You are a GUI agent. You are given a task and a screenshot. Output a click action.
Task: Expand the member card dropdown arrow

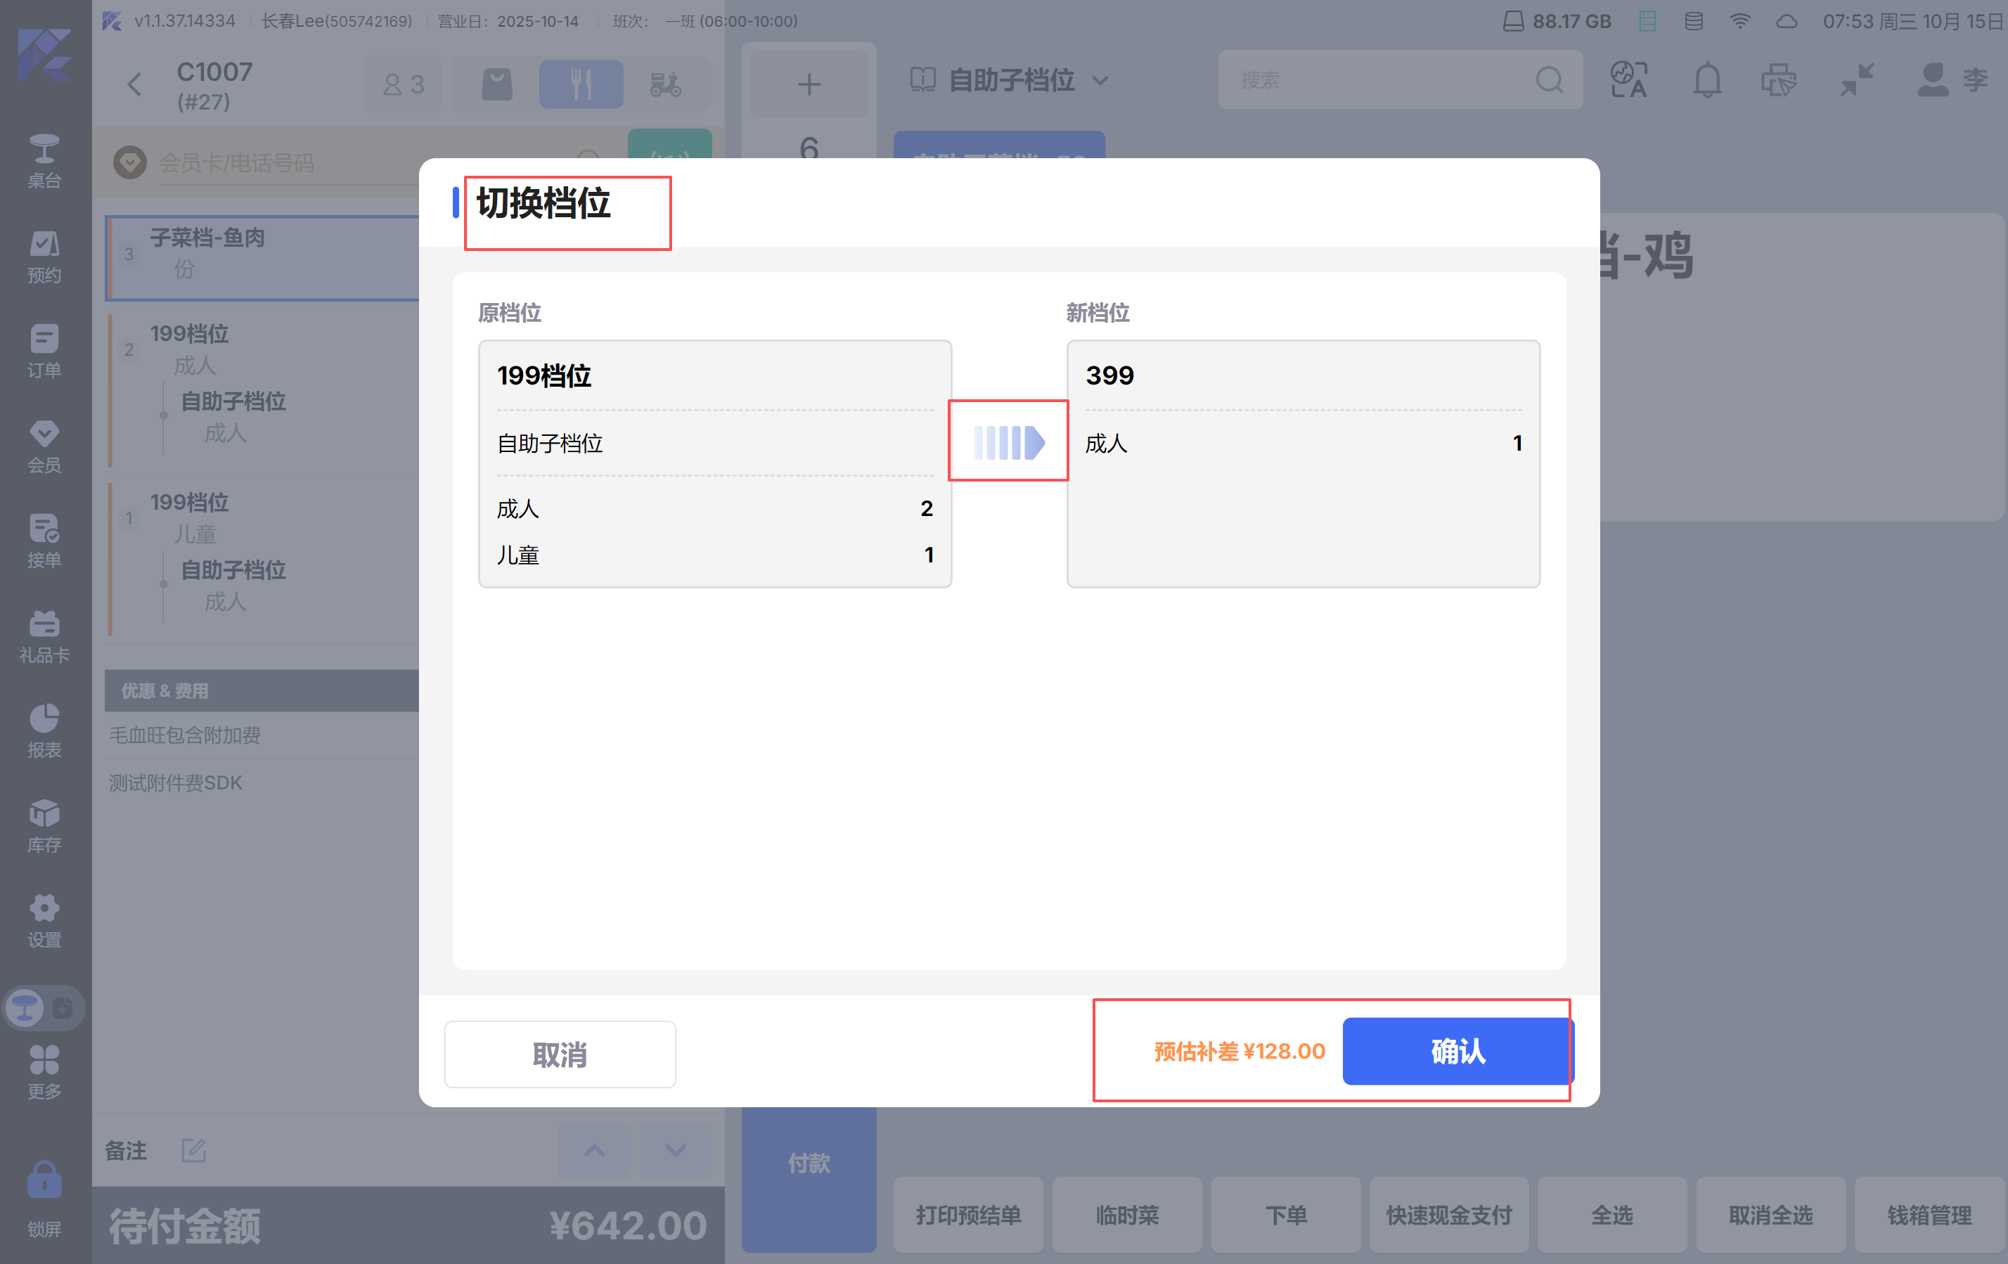130,162
